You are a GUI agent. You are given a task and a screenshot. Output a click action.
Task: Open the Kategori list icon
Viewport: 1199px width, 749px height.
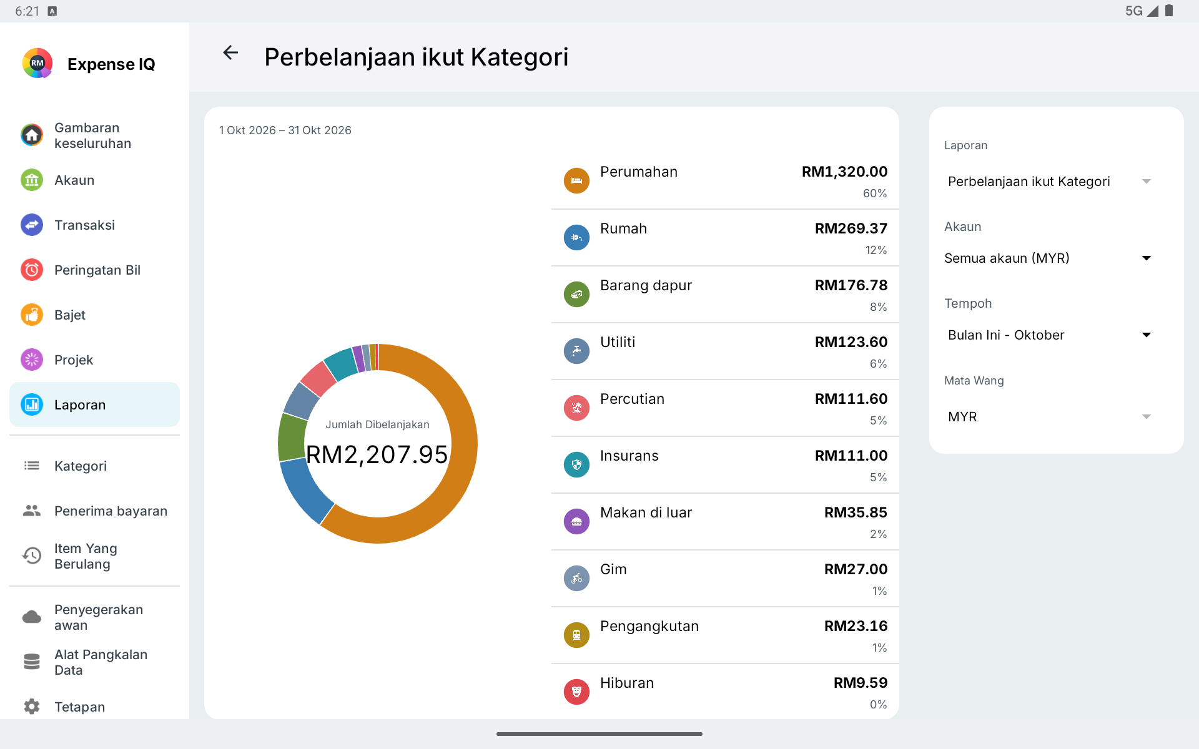(x=32, y=466)
